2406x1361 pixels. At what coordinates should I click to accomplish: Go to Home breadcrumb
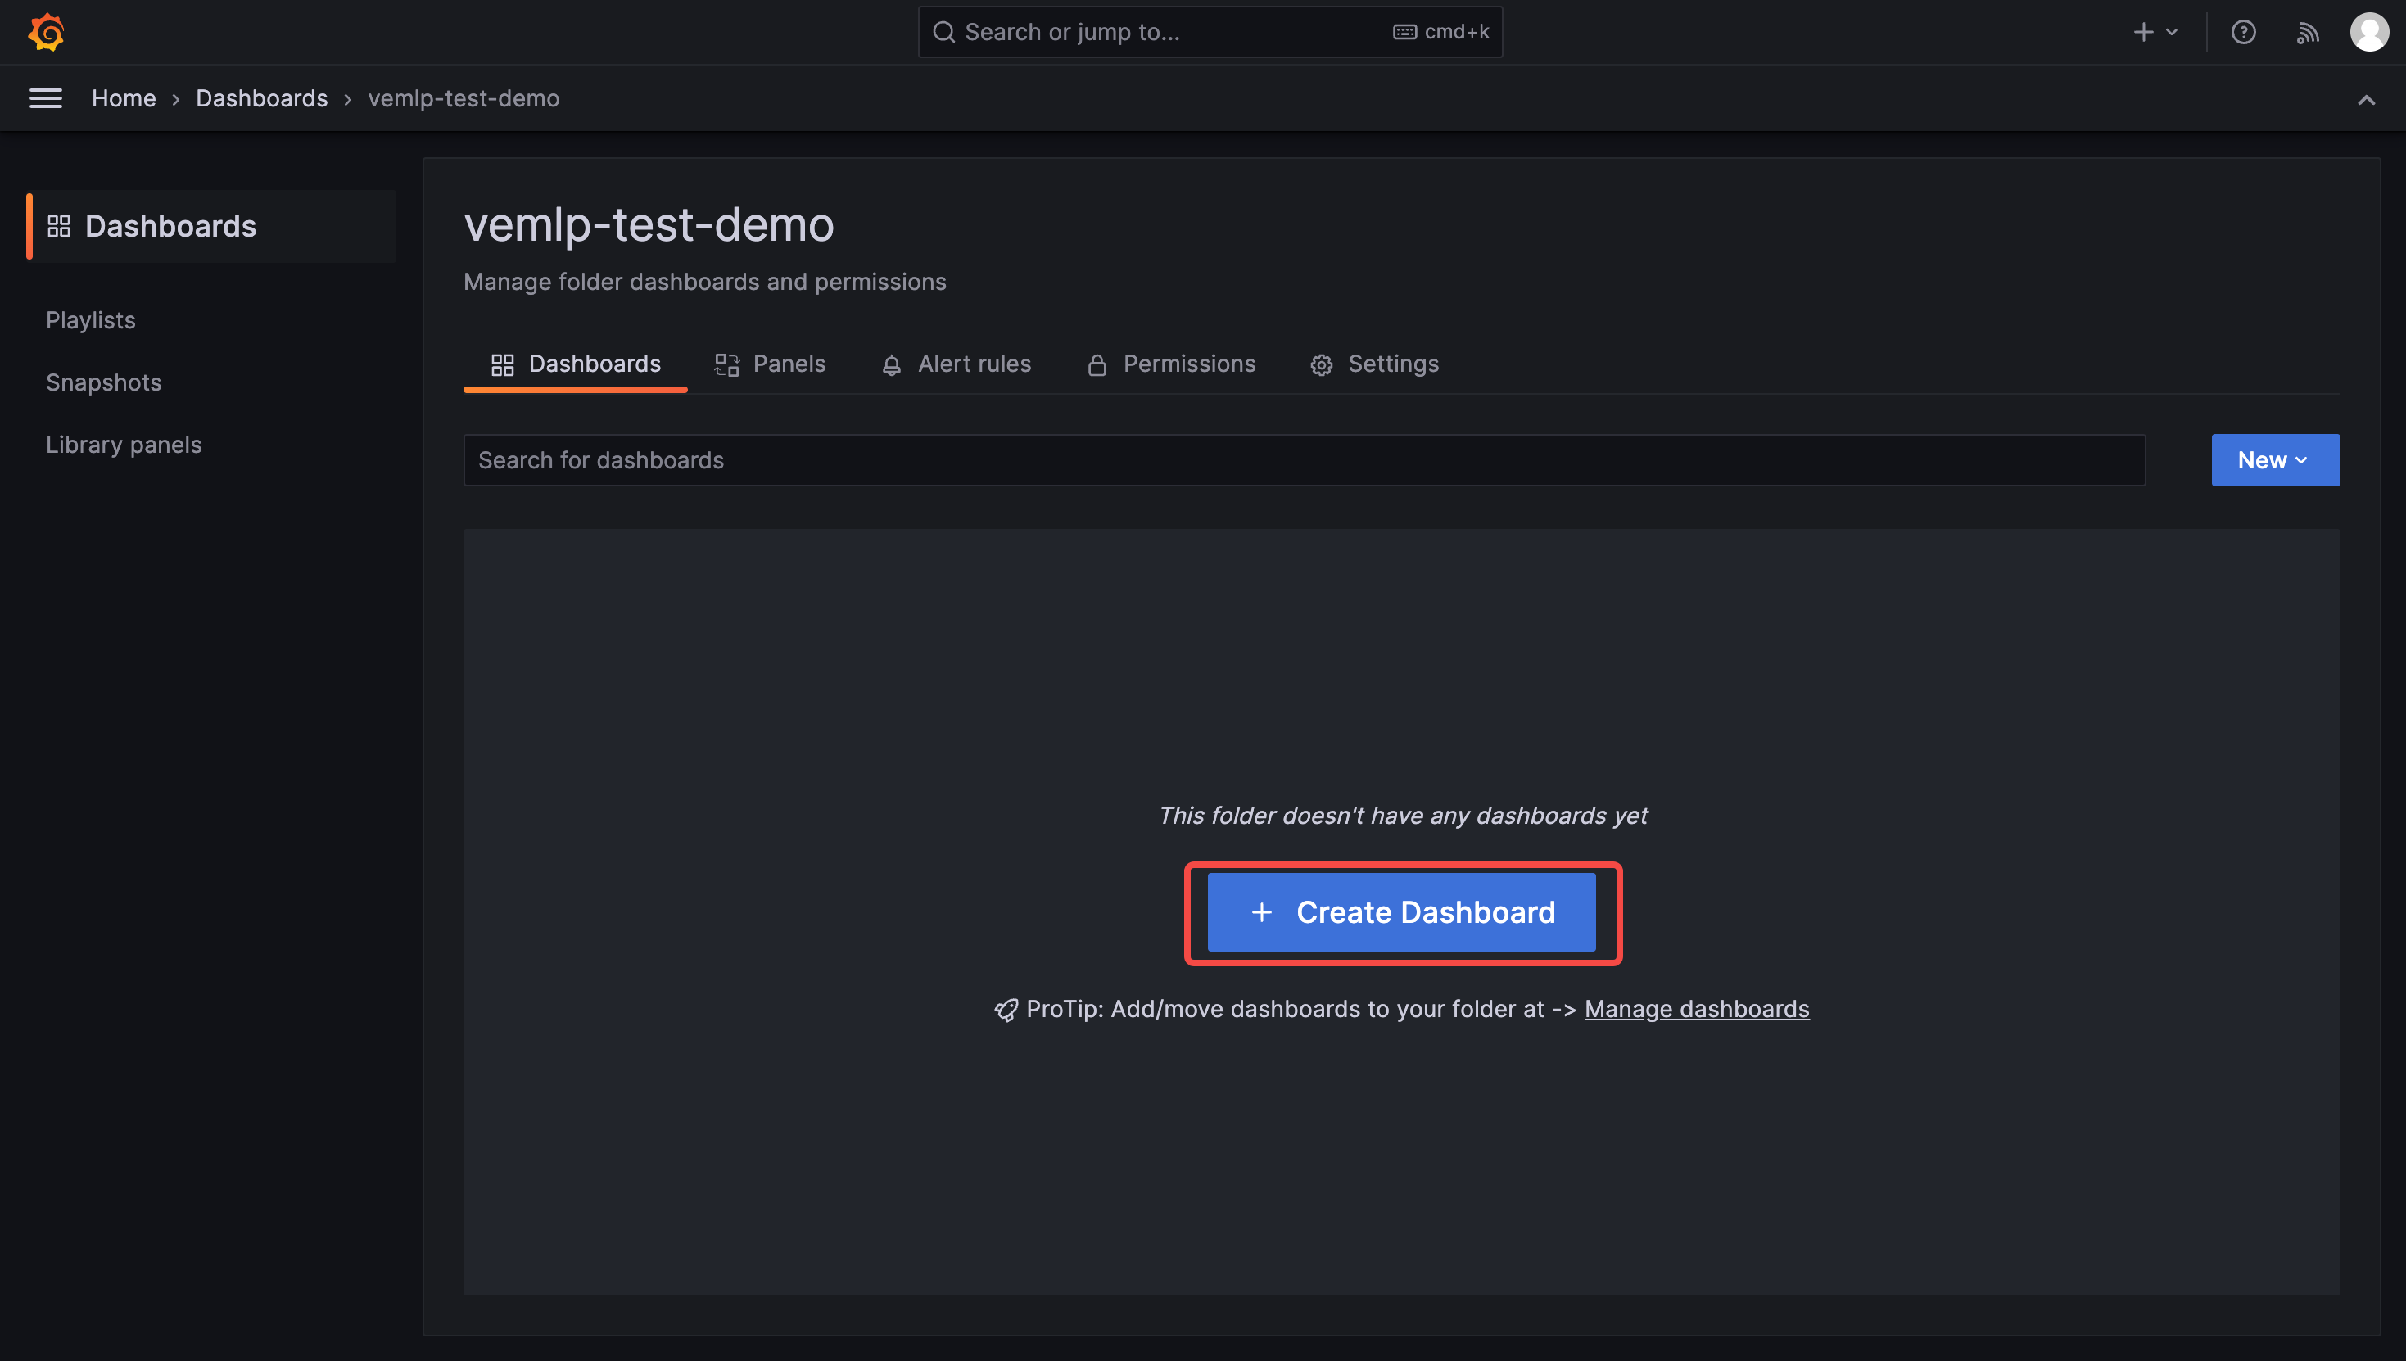(x=124, y=98)
